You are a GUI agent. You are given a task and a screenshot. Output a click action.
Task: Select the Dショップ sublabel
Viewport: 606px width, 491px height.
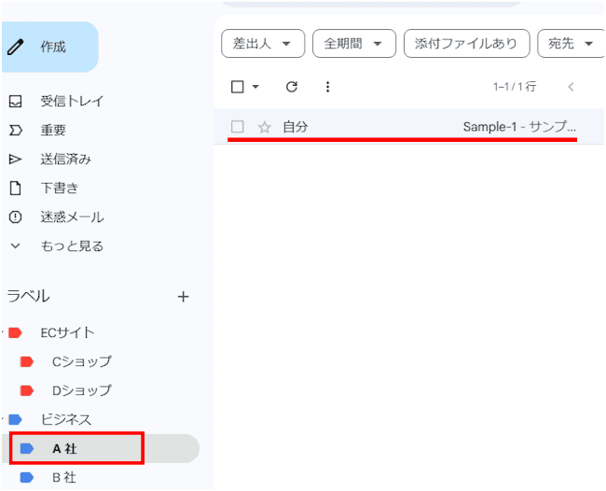tap(81, 391)
